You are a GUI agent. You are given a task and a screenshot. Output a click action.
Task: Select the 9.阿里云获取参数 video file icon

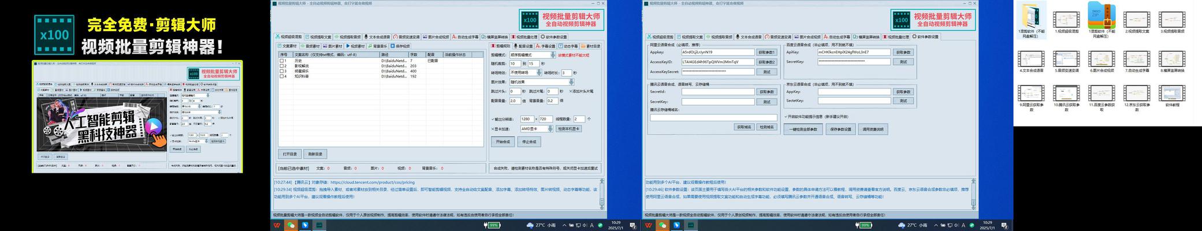point(1031,92)
